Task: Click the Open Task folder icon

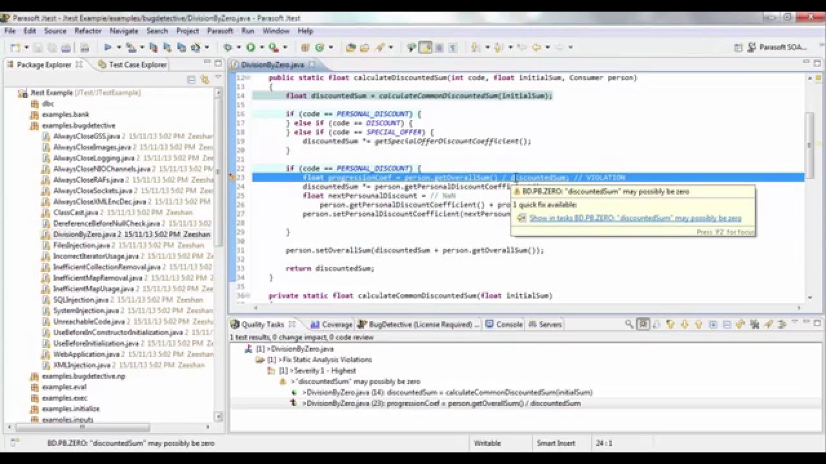Action: tap(365, 47)
